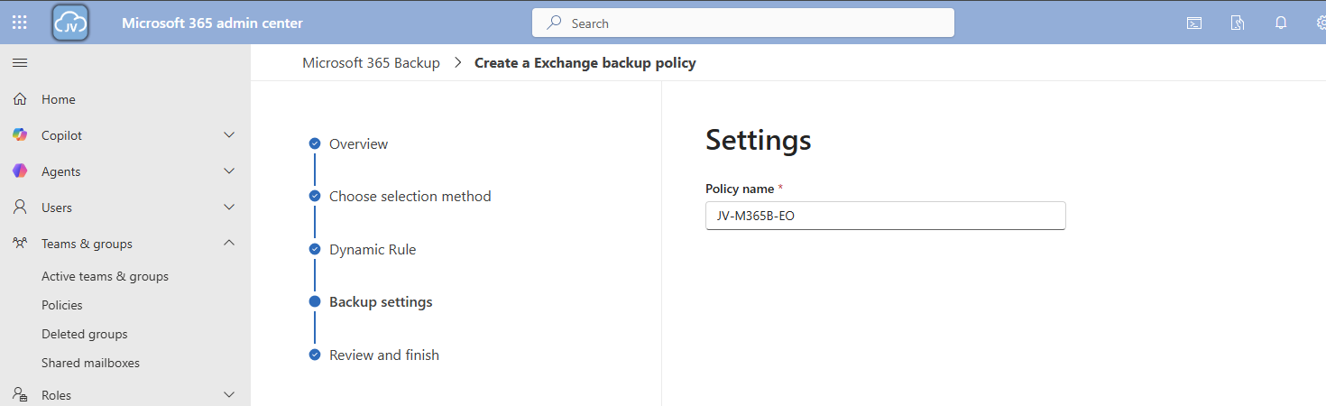The width and height of the screenshot is (1326, 406).
Task: Go to the Overview wizard step
Action: click(x=358, y=144)
